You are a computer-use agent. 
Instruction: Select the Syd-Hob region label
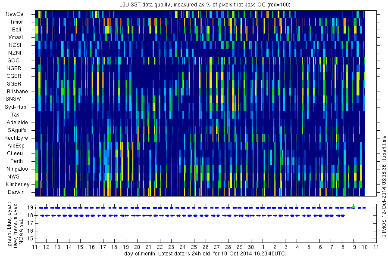point(16,107)
